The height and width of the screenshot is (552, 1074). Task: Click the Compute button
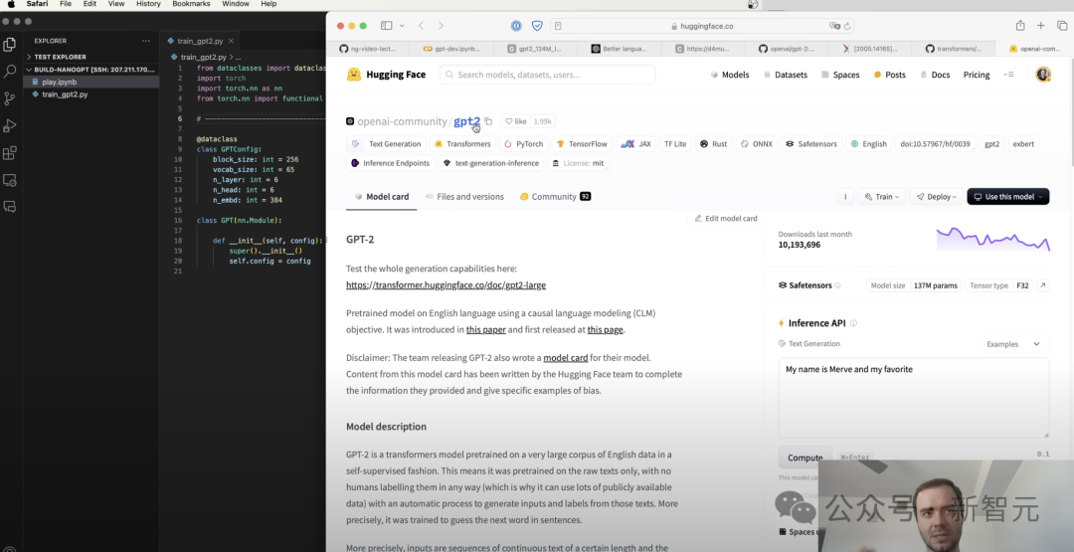(805, 458)
